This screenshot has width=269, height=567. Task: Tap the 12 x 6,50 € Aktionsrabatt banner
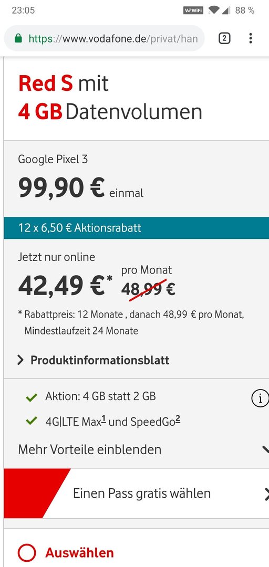click(x=136, y=228)
